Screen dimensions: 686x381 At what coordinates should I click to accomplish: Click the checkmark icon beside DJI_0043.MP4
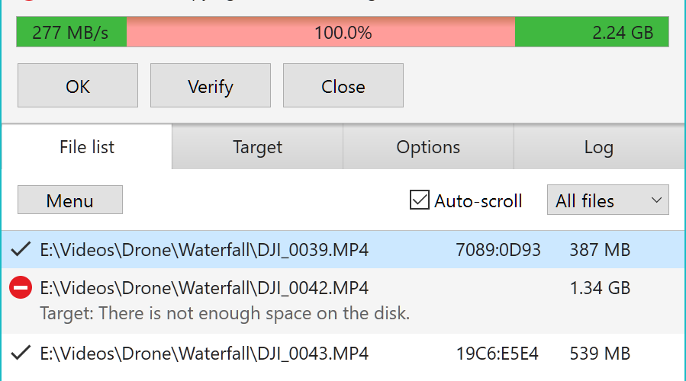coord(21,353)
